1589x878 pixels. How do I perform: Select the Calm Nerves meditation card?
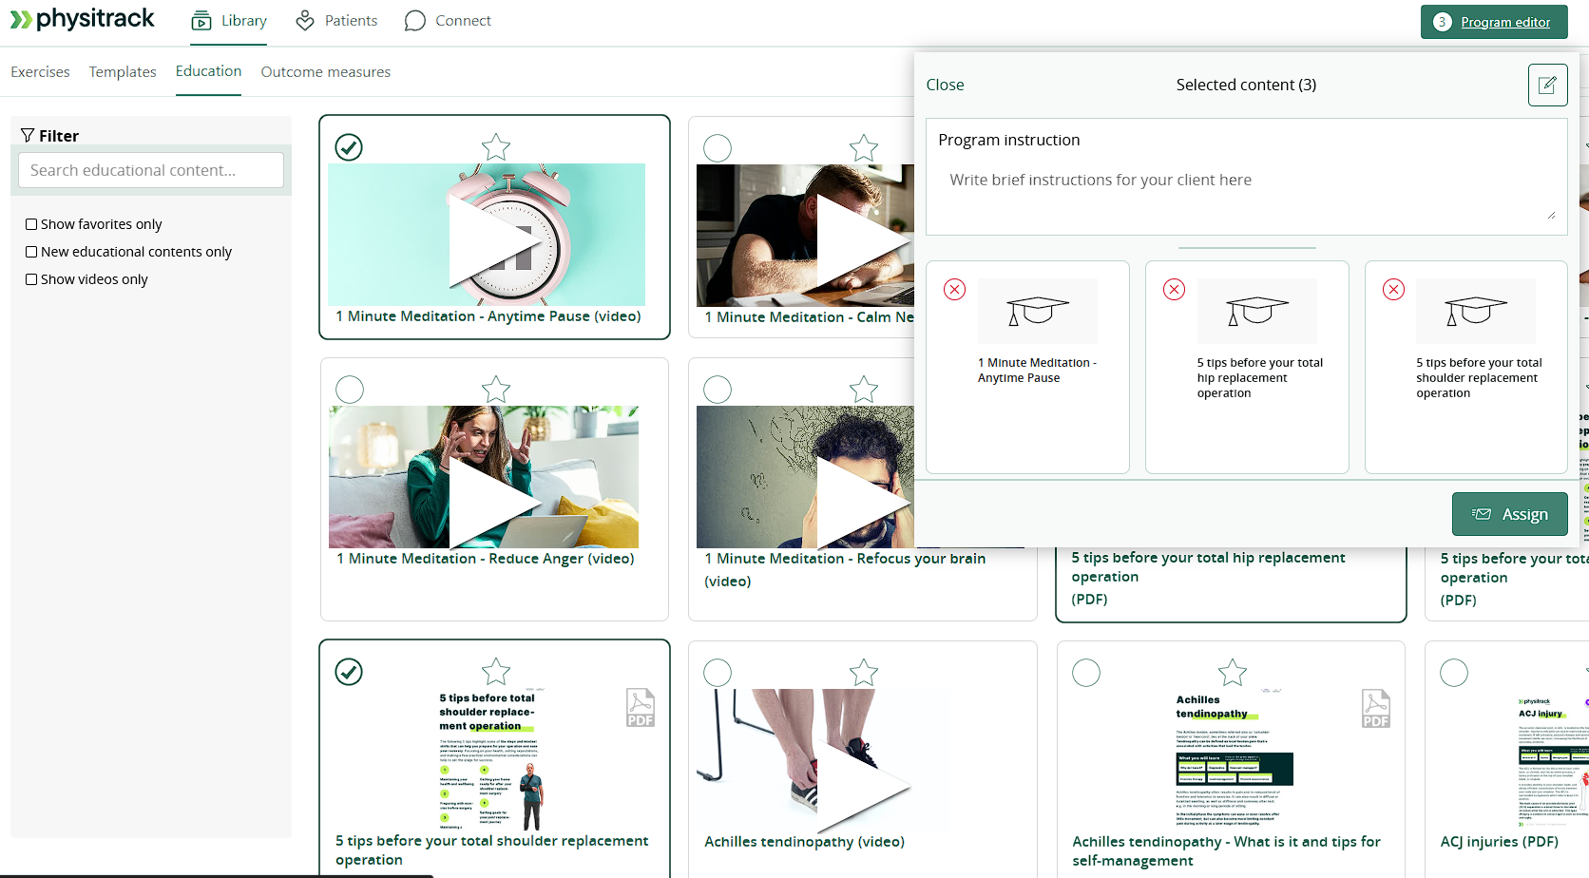coord(718,148)
